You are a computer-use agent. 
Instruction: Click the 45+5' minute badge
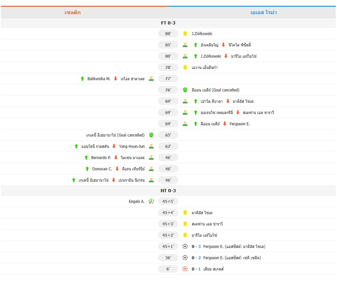[x=168, y=201]
